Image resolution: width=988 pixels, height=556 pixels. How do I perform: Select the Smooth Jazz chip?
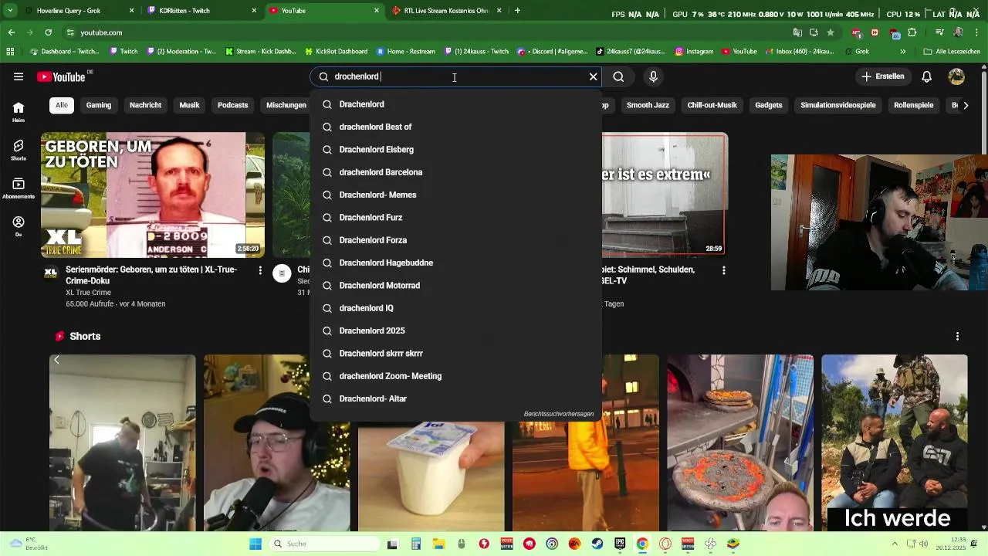coord(648,105)
